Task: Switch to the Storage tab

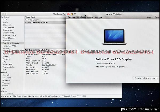Action: 90,17
